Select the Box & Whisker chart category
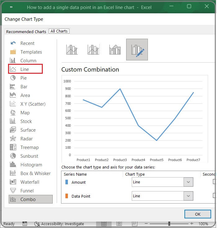This screenshot has height=228, width=217. click(x=30, y=173)
